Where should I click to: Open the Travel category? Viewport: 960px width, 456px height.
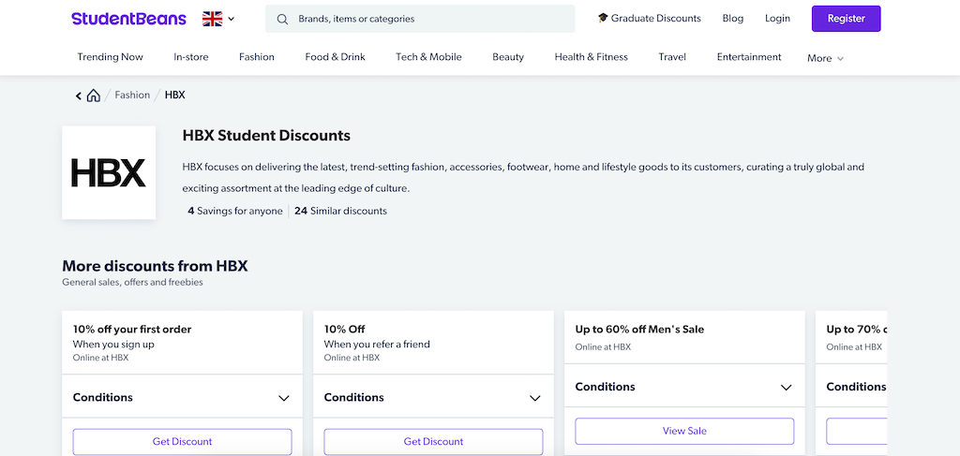(x=672, y=57)
